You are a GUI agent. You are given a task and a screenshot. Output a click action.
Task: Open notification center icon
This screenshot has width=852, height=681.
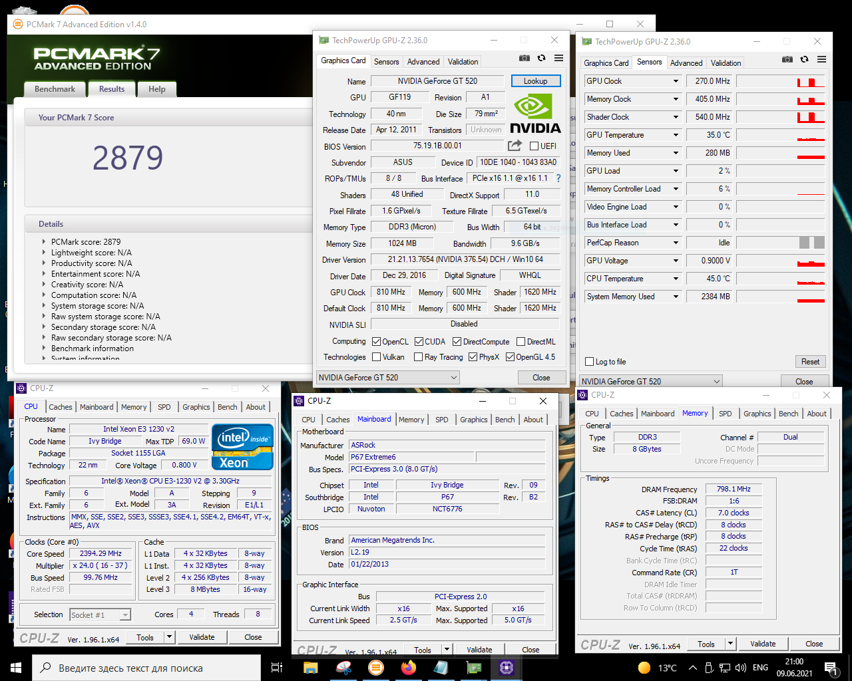point(831,668)
